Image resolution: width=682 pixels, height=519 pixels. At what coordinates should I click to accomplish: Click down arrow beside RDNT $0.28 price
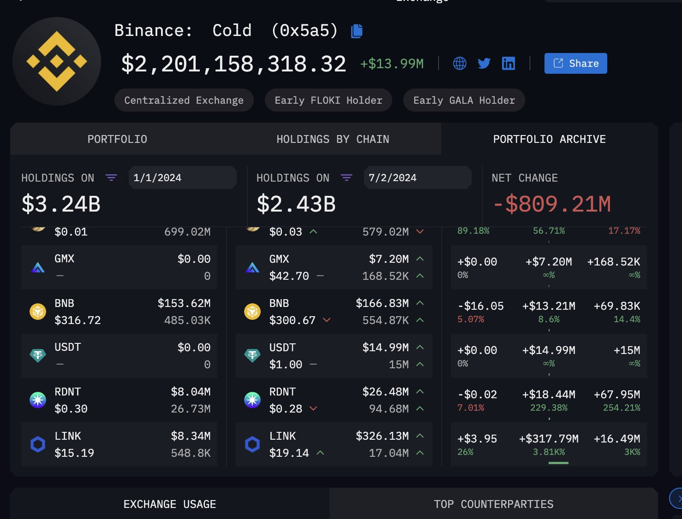point(313,408)
